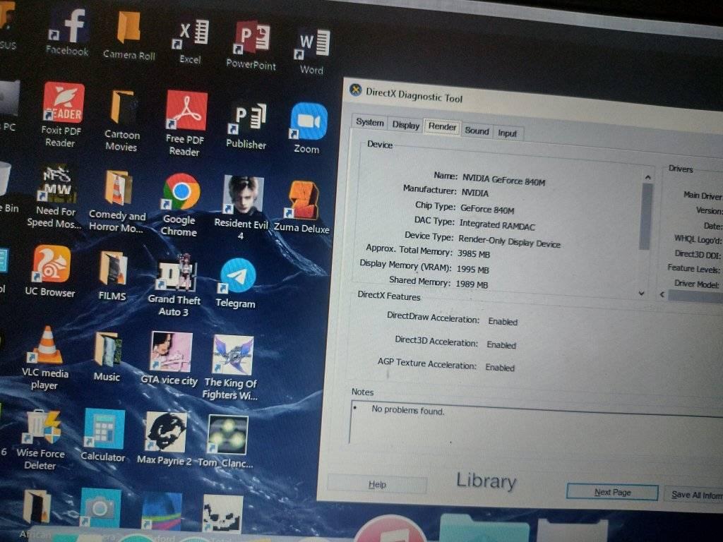Open the Facebook desktop shortcut
The height and width of the screenshot is (542, 723).
(x=68, y=32)
